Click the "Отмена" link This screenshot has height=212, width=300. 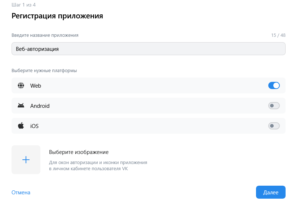(21, 193)
